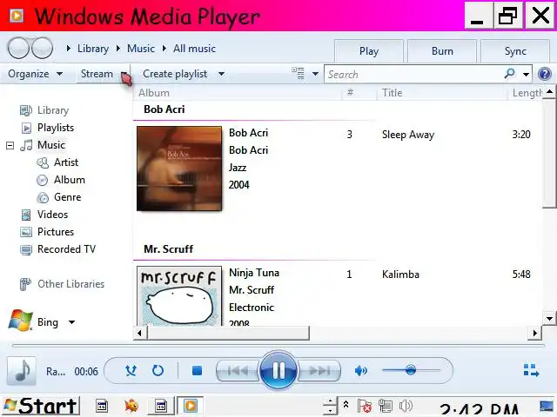Click Create playlist
The height and width of the screenshot is (417, 557).
175,74
